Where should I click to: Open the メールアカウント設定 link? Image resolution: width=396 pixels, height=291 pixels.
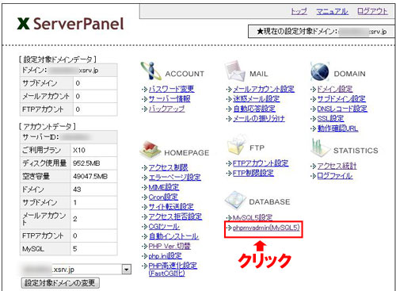(x=264, y=89)
